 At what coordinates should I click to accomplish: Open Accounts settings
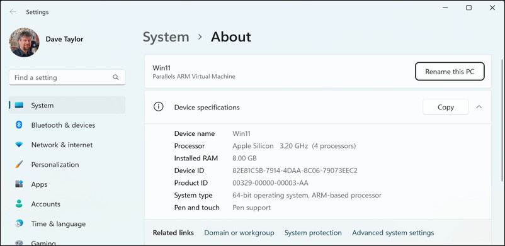point(46,204)
